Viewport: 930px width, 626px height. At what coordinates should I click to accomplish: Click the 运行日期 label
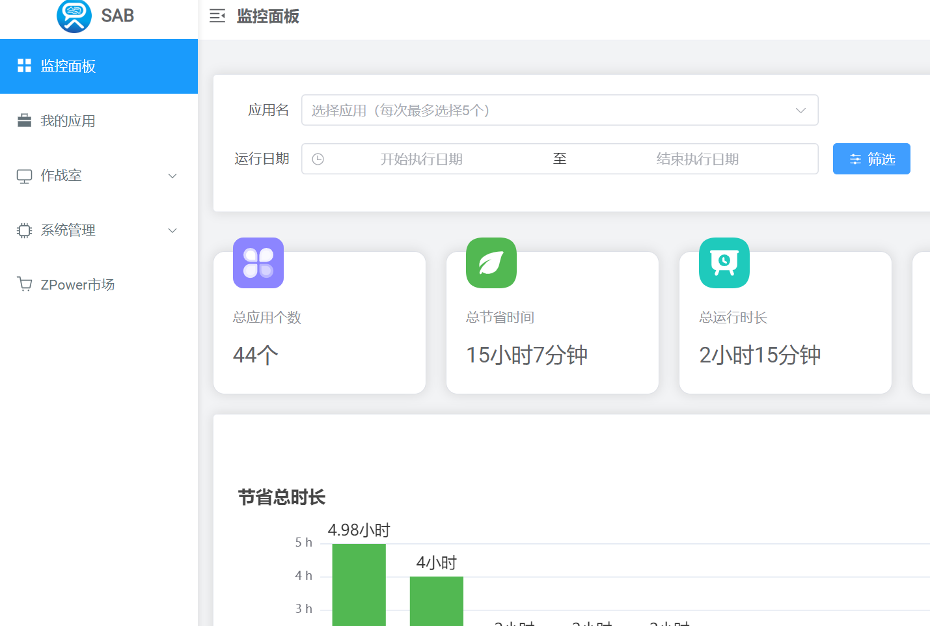pos(262,159)
